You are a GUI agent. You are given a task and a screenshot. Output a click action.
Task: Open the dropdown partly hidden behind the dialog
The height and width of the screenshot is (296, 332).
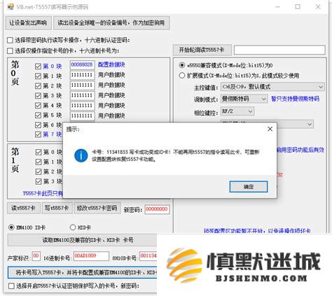267,124
